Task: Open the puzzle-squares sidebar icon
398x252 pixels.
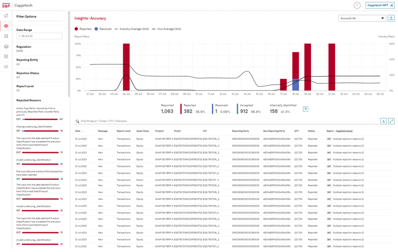Action: (x=6, y=57)
